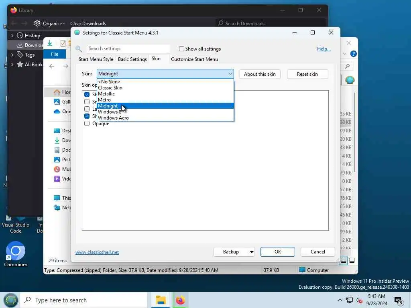Open the Backup dropdown button
This screenshot has width=411, height=308.
(x=234, y=252)
